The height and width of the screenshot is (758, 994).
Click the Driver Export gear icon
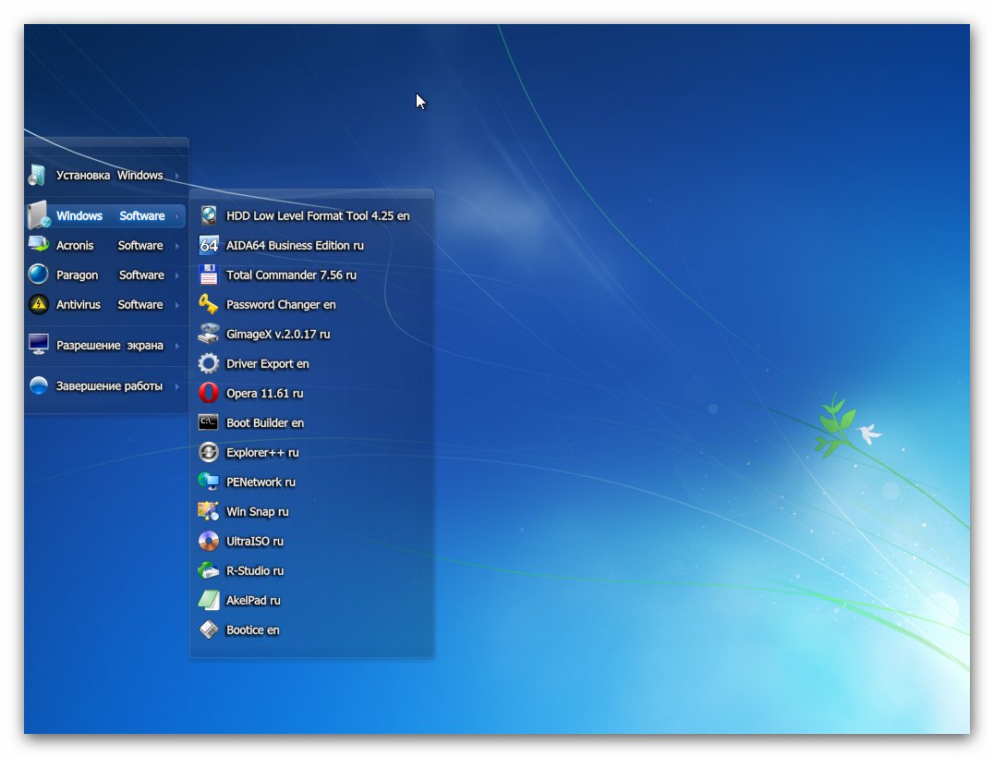coord(210,363)
